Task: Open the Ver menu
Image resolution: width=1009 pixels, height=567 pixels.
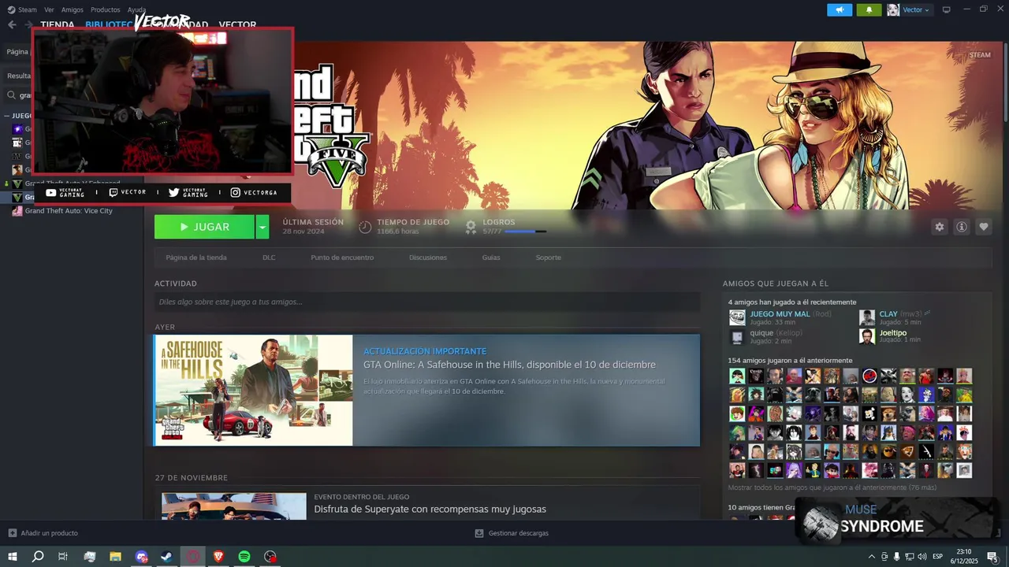Action: 49,9
